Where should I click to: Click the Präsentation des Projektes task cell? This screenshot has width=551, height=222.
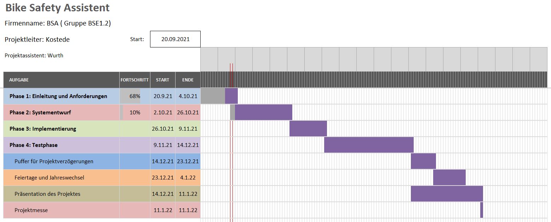(x=47, y=194)
